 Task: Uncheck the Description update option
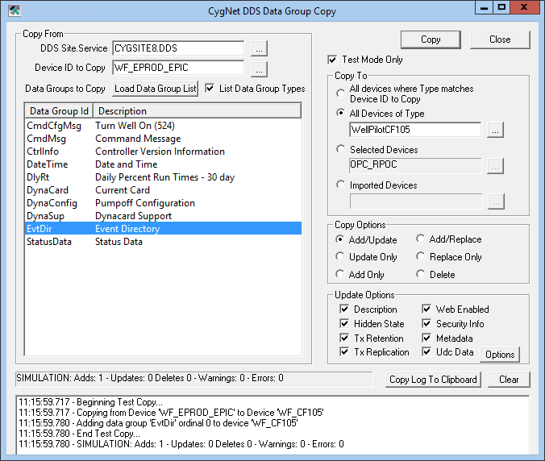pyautogui.click(x=344, y=309)
